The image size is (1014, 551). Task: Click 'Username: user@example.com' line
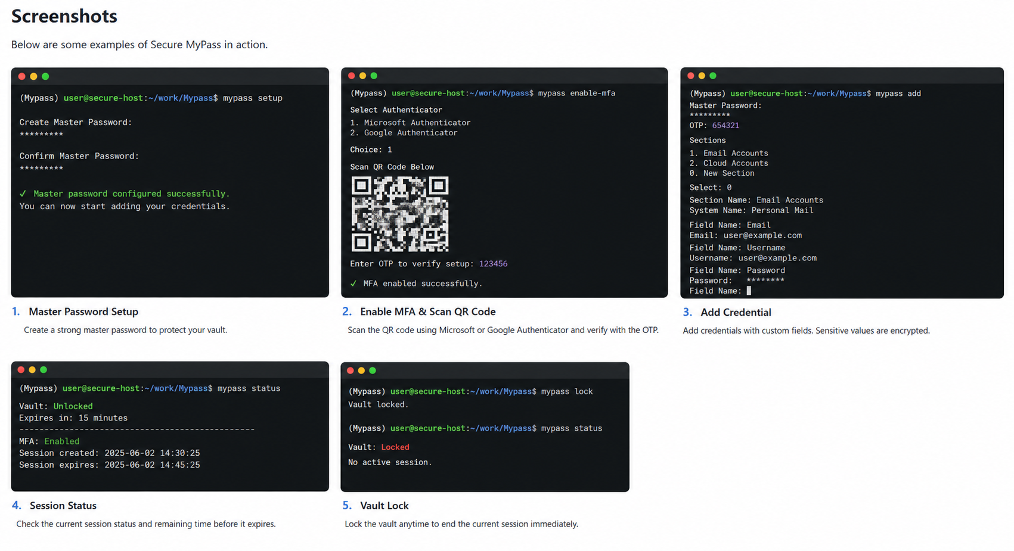coord(753,258)
